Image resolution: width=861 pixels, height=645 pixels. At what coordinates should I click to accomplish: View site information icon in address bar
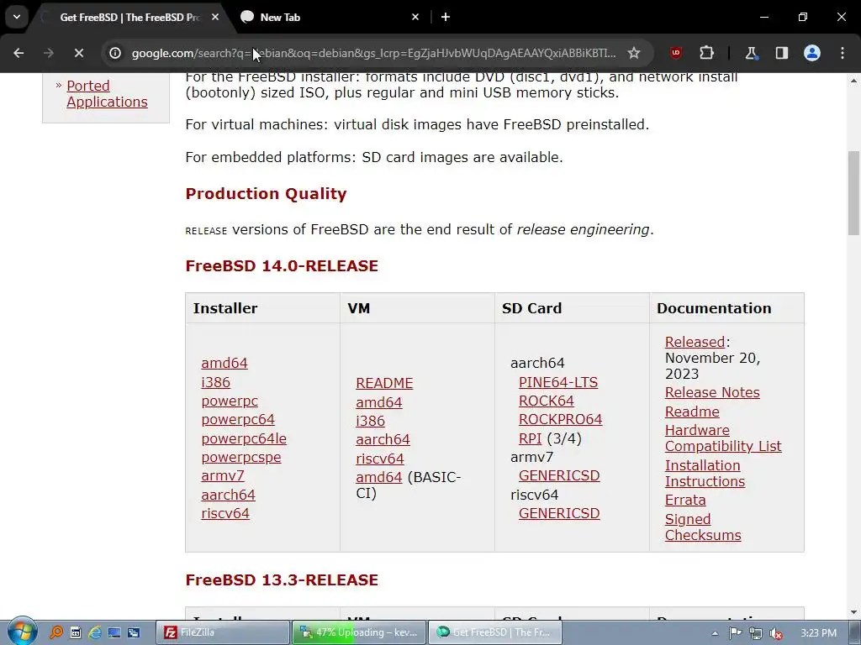[x=114, y=53]
